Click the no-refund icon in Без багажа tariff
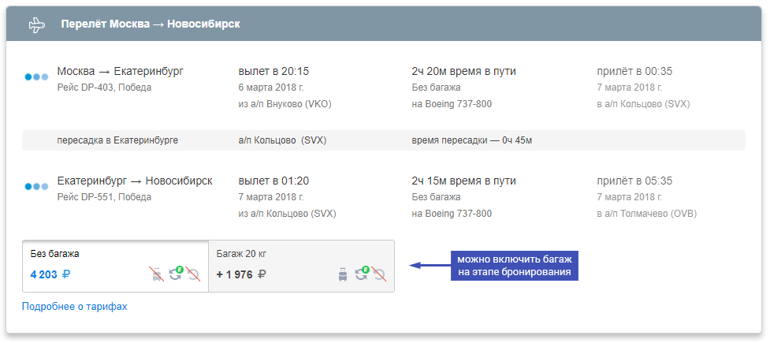Screen dimensions: 770x343 pos(193,274)
